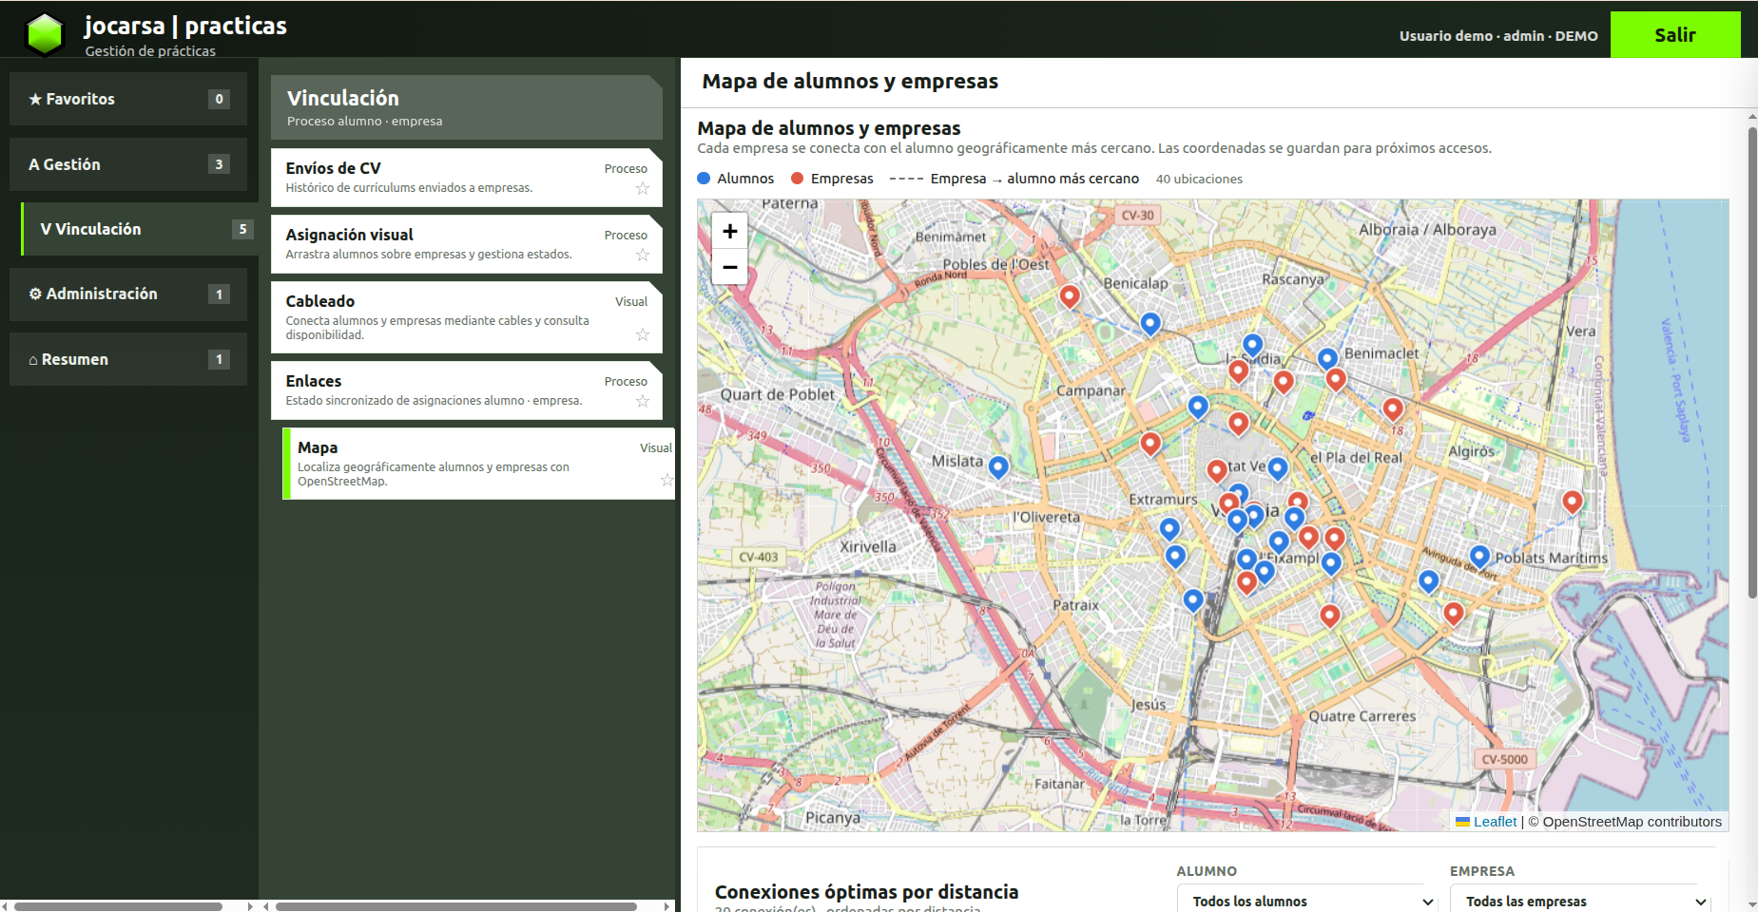
Task: Click the scroll right arrow under the cards panel
Action: pyautogui.click(x=666, y=906)
